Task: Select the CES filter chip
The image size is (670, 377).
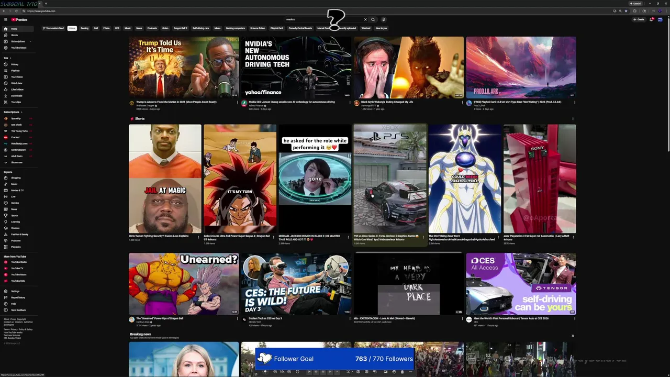Action: (117, 28)
